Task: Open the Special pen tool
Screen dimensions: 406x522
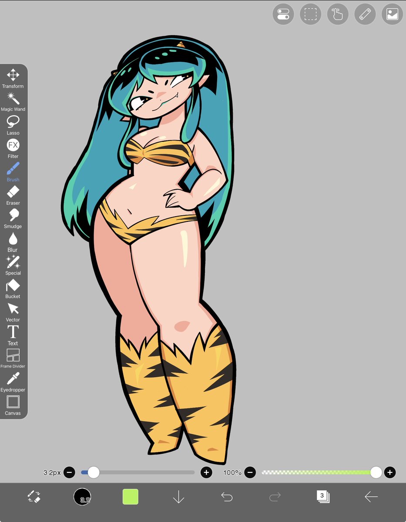Action: click(13, 265)
